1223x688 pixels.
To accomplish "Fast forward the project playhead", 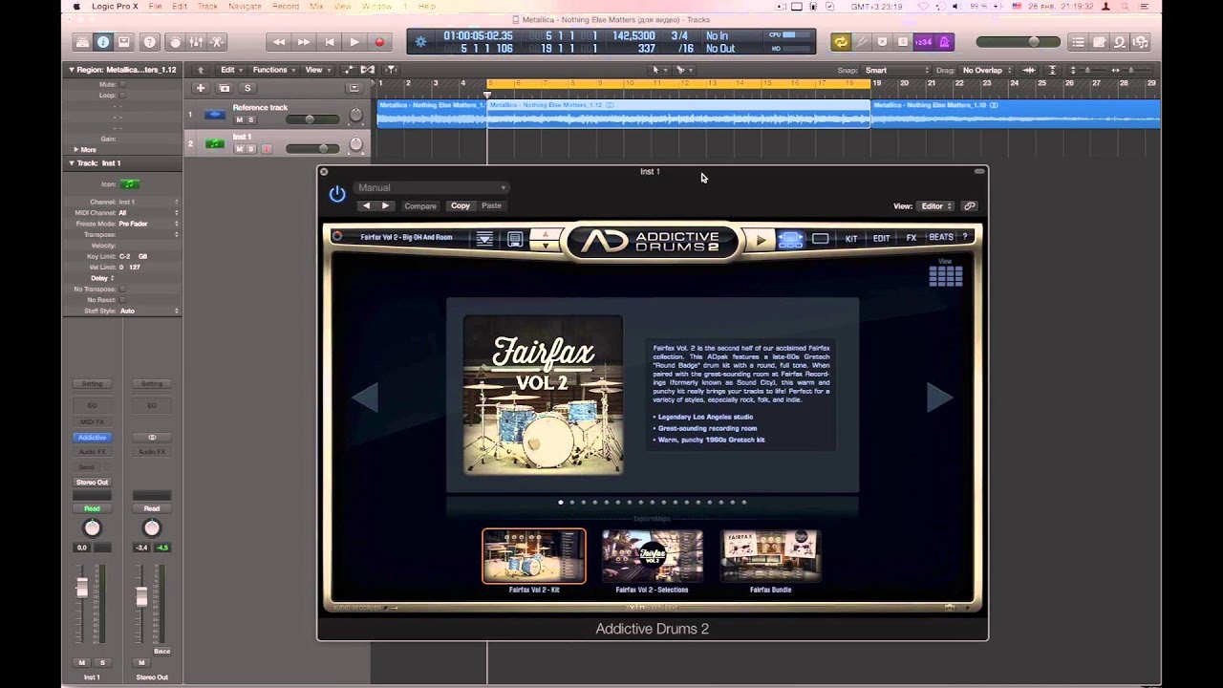I will tap(304, 42).
